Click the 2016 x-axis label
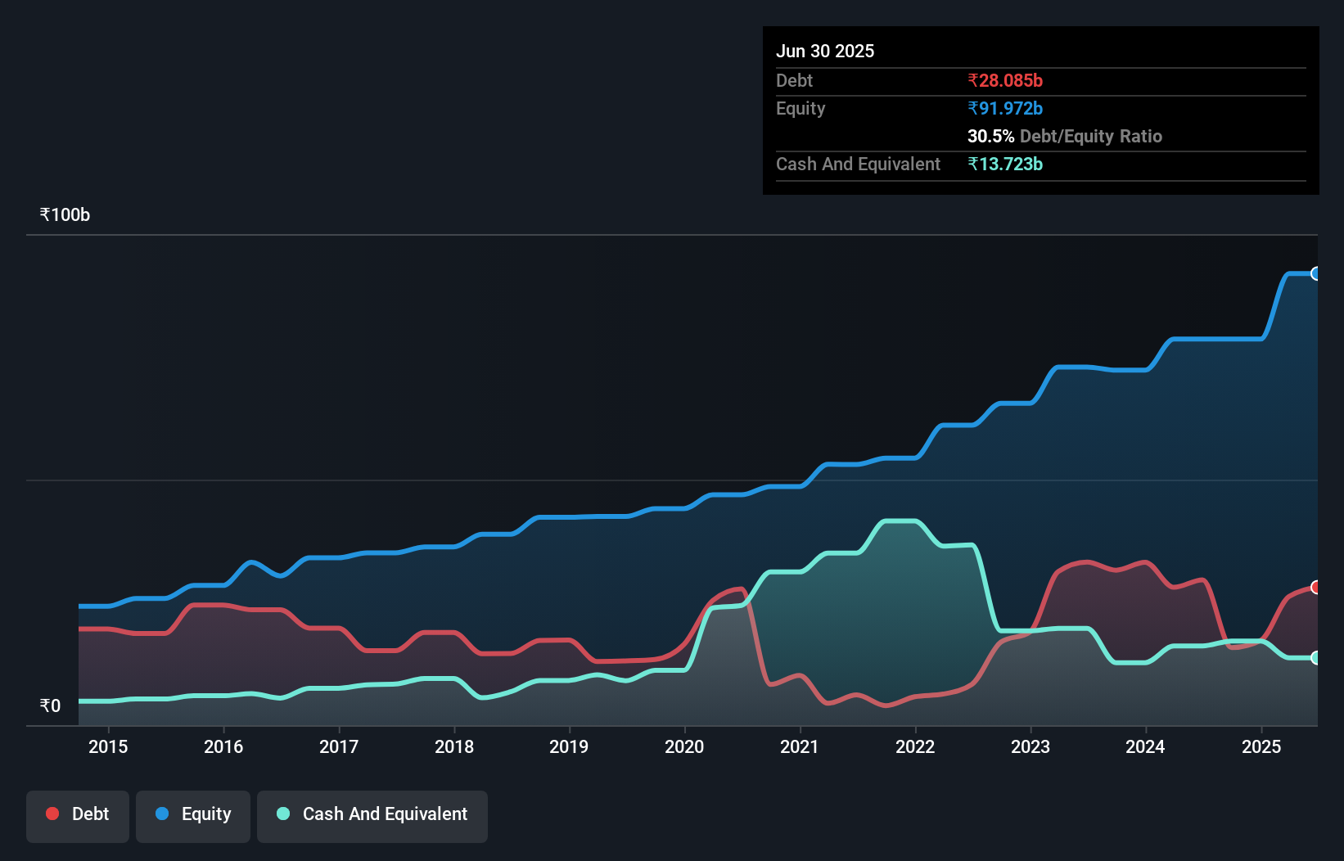This screenshot has width=1344, height=861. (x=223, y=746)
